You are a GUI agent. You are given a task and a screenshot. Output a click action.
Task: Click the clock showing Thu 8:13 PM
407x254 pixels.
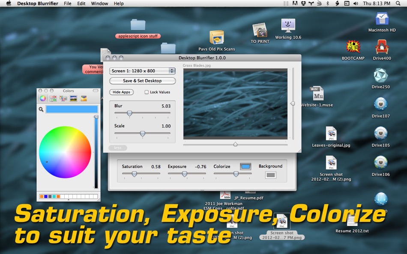coord(377,3)
